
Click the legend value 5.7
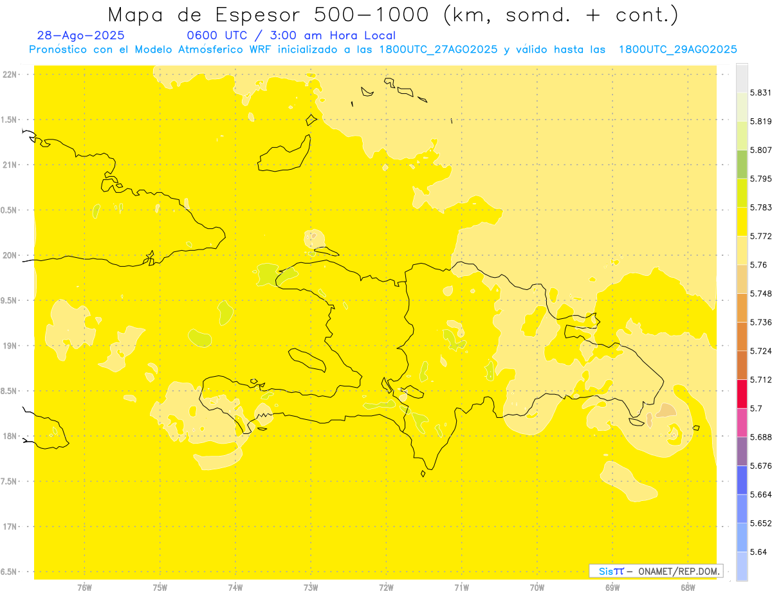coord(756,408)
